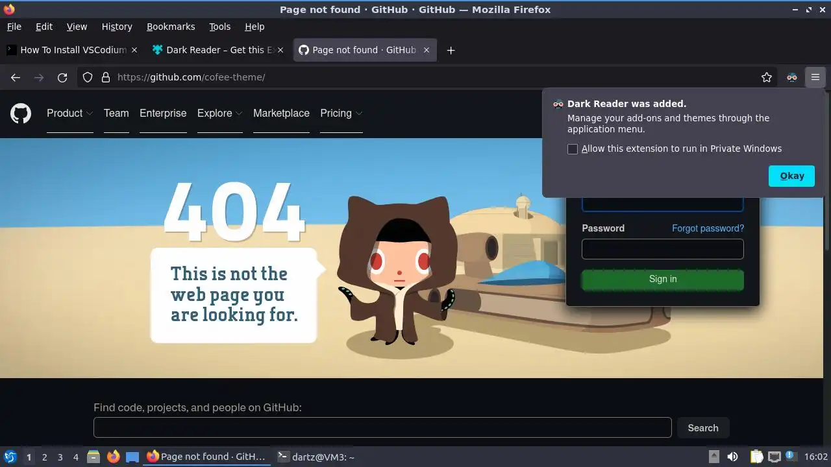
Task: Close the How To Install VSCodium tab
Action: click(134, 50)
